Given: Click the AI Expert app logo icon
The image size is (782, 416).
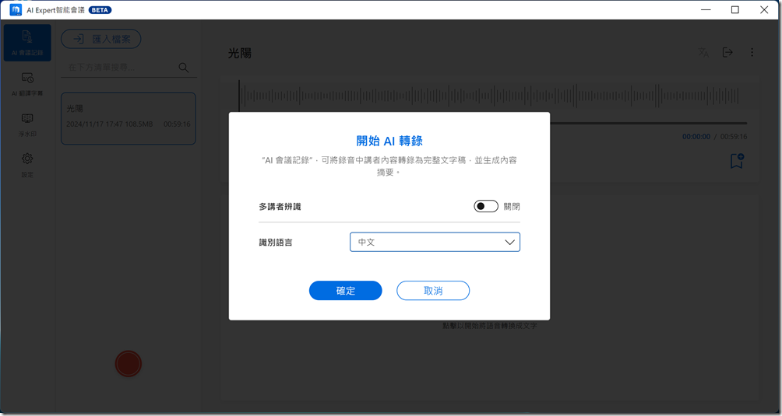Looking at the screenshot, I should click(16, 10).
